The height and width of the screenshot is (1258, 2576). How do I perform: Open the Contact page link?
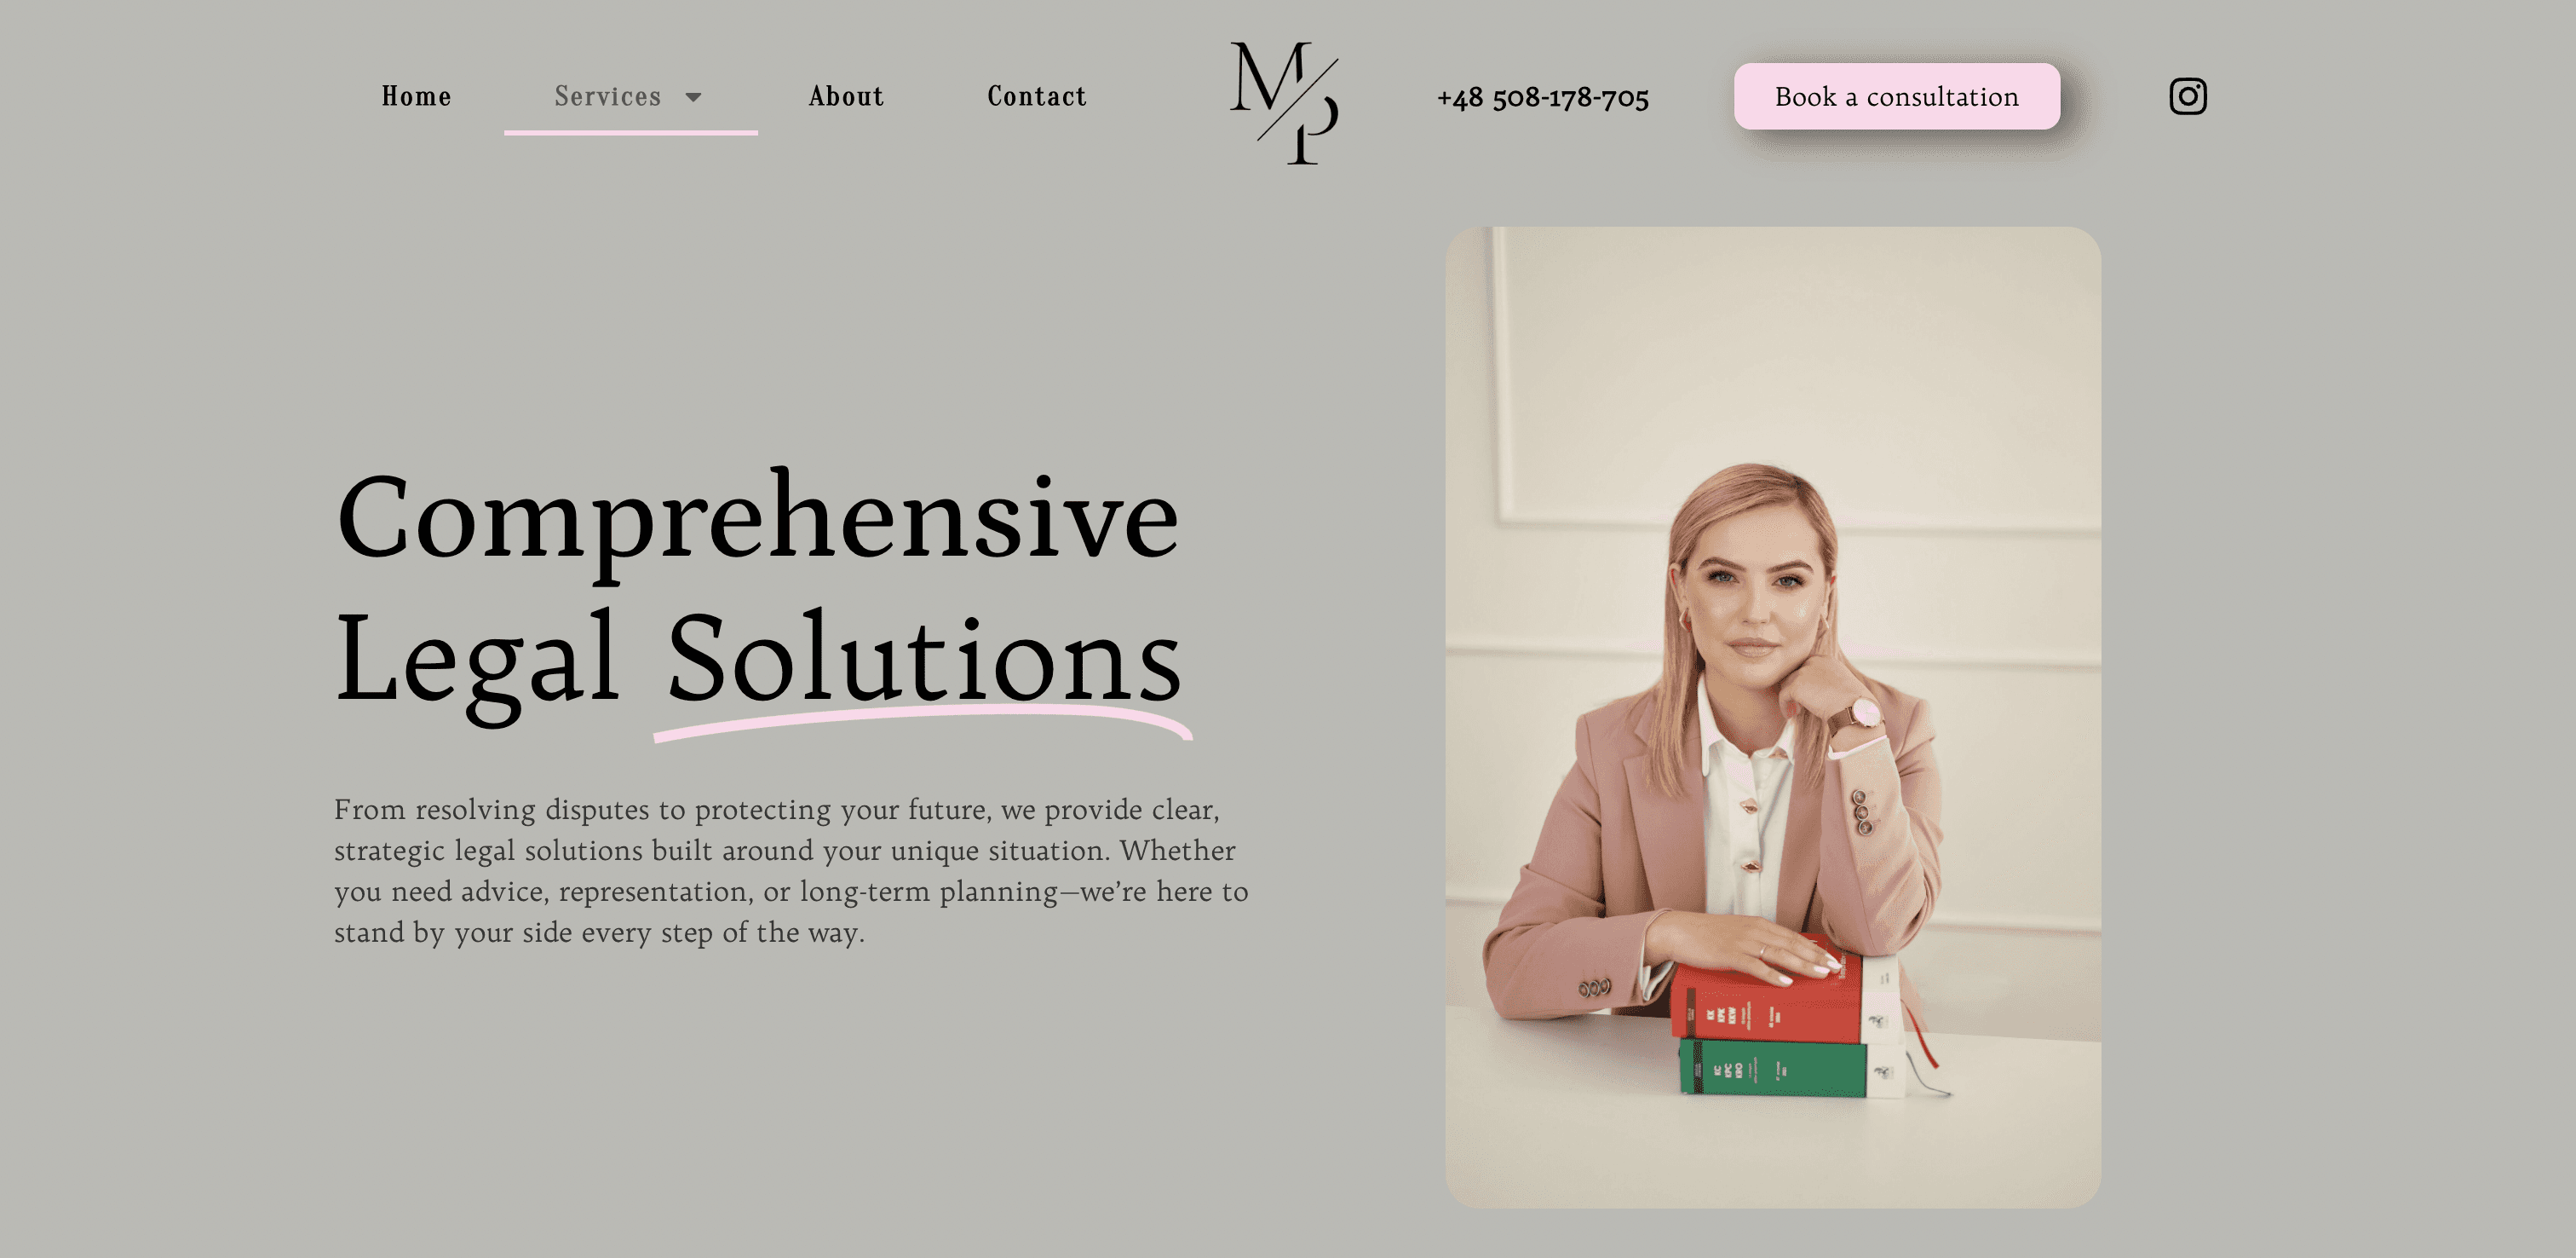coord(1037,96)
